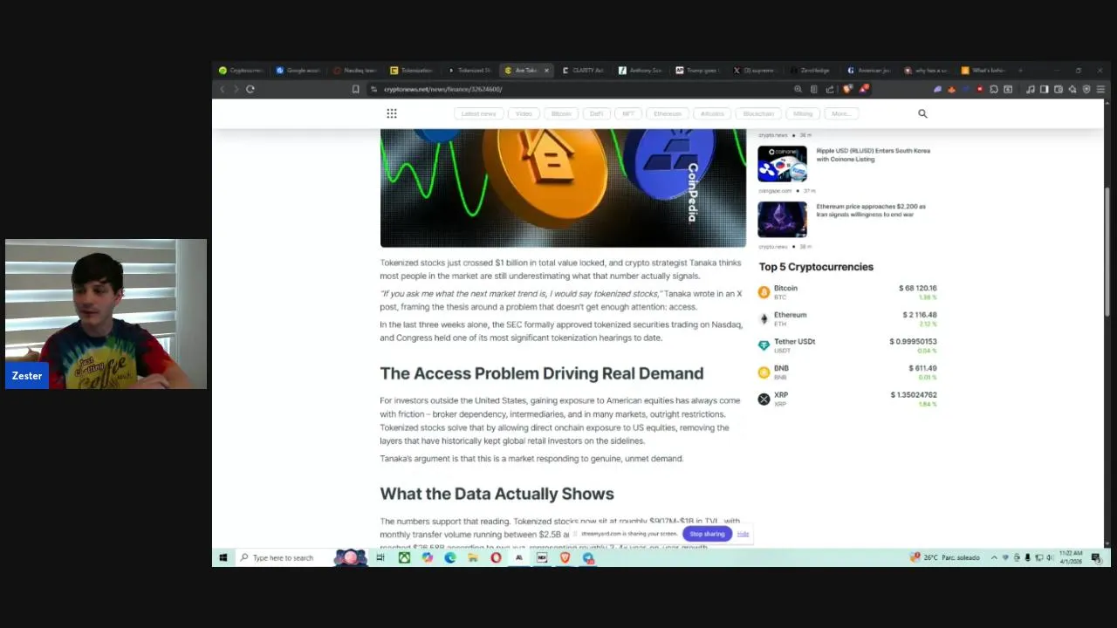Screen dimensions: 1117x628
Task: Switch to the Google account tab
Action: [298, 70]
